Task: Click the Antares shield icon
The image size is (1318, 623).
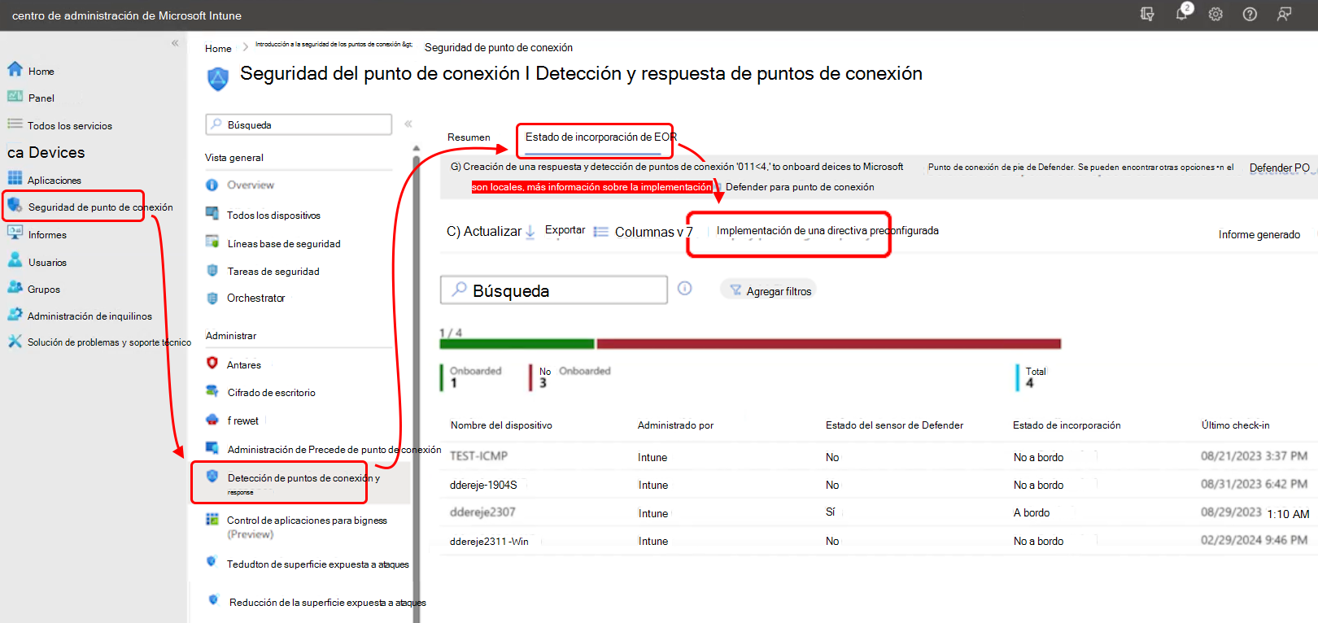Action: point(212,364)
